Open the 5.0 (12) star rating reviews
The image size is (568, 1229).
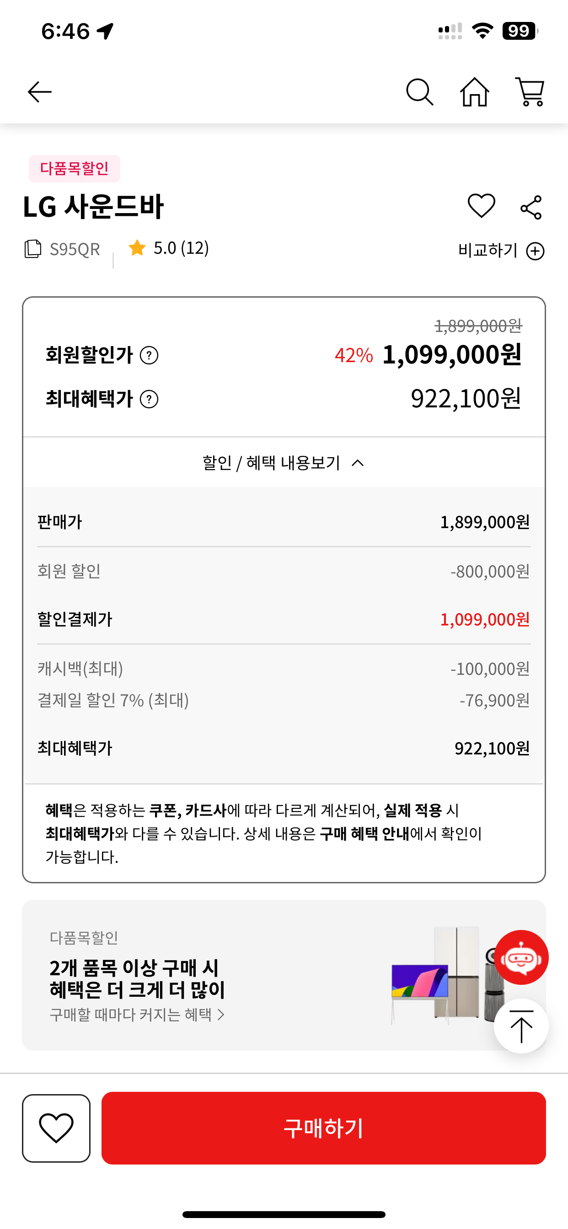[168, 248]
